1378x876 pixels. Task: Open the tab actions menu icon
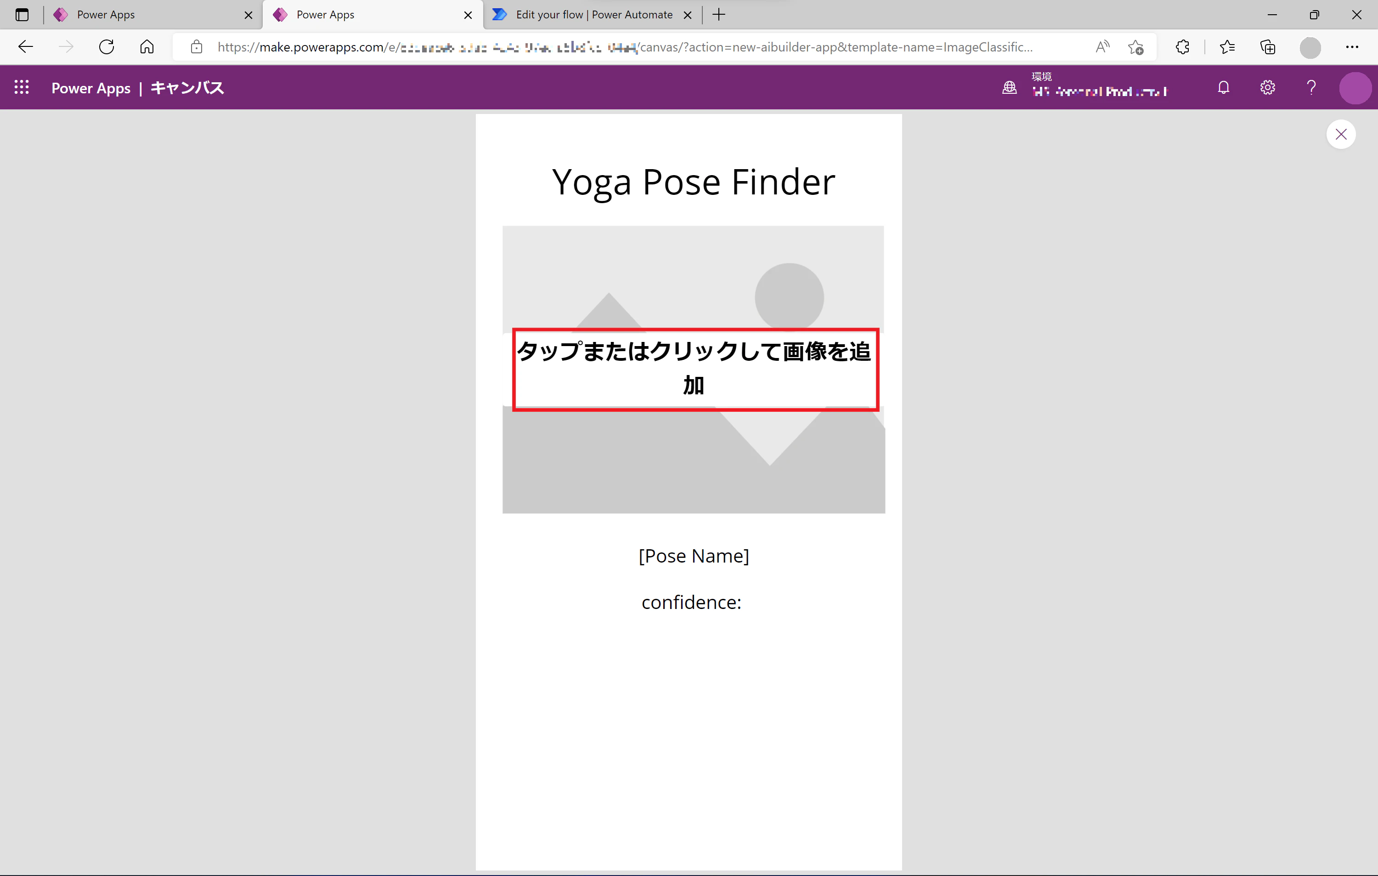click(22, 15)
